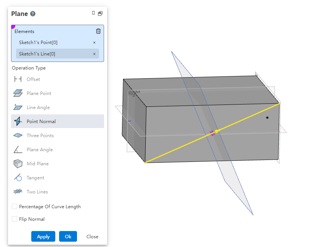The image size is (313, 247).
Task: Click the small dock panel icon
Action: point(93,13)
